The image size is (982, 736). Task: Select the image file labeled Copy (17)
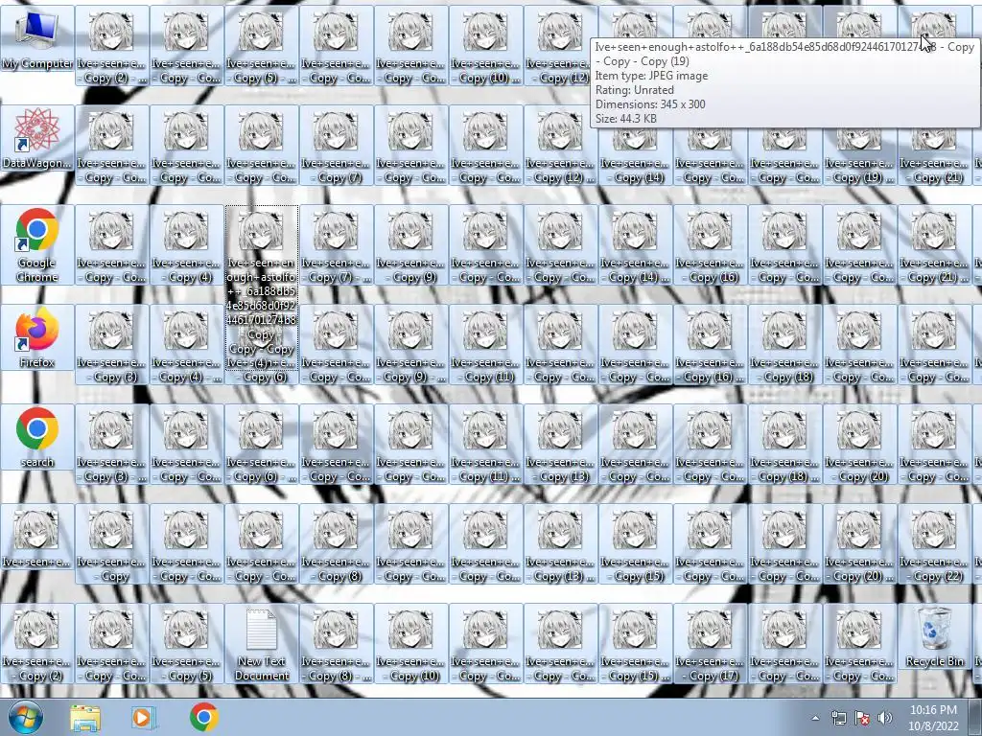(710, 643)
